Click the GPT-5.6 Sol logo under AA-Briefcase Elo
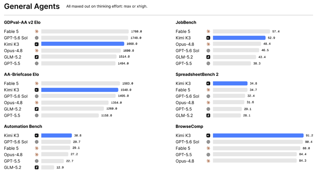Screen dimensions: 317x172 pos(36,96)
